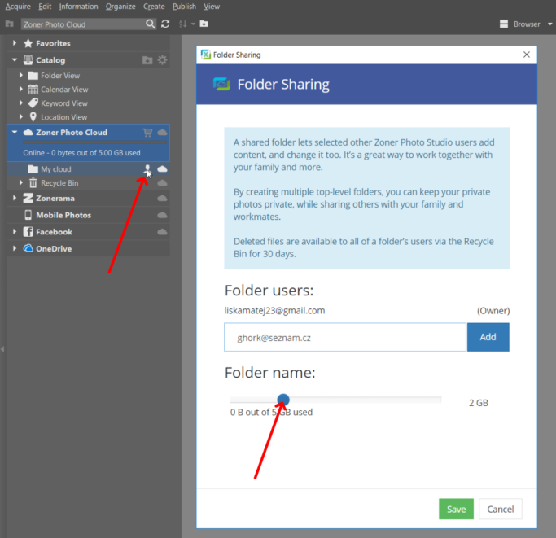Click the Add user button
The width and height of the screenshot is (556, 538).
(488, 337)
